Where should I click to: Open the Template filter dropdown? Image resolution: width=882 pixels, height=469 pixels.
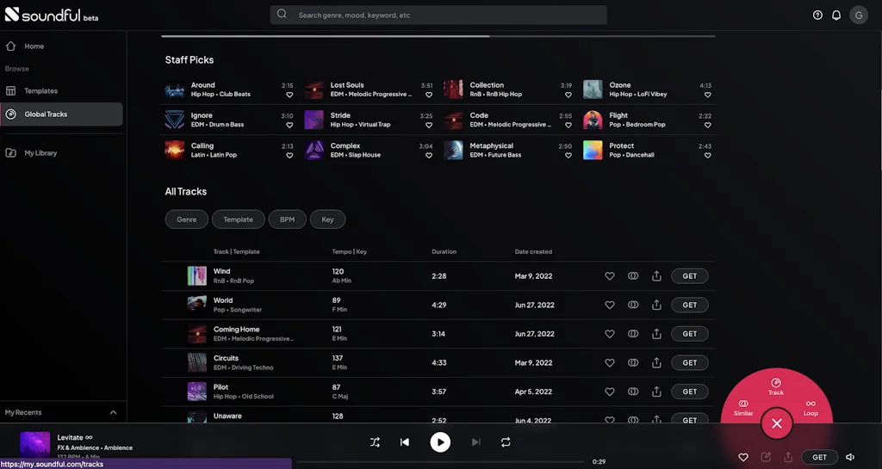(238, 219)
